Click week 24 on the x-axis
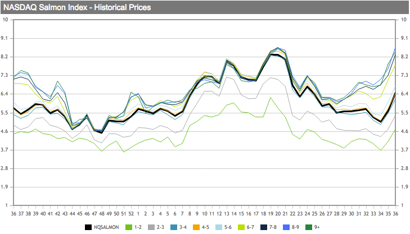 (x=307, y=214)
